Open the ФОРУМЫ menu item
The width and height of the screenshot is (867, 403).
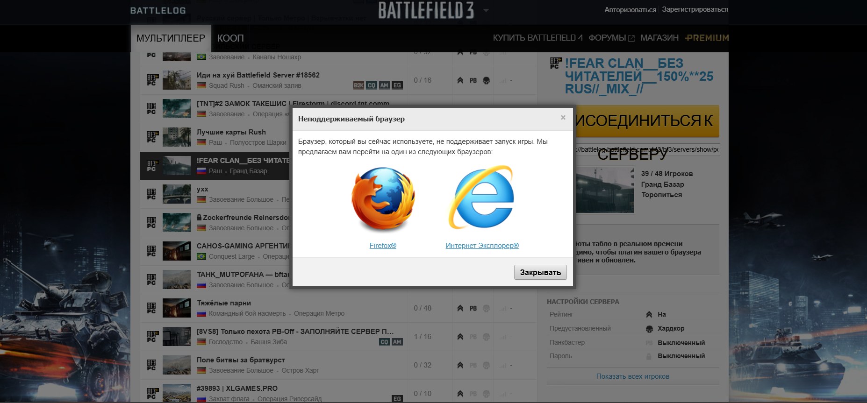coord(607,38)
